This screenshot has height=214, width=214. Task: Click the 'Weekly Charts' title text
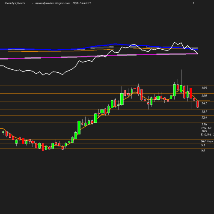(15, 3)
